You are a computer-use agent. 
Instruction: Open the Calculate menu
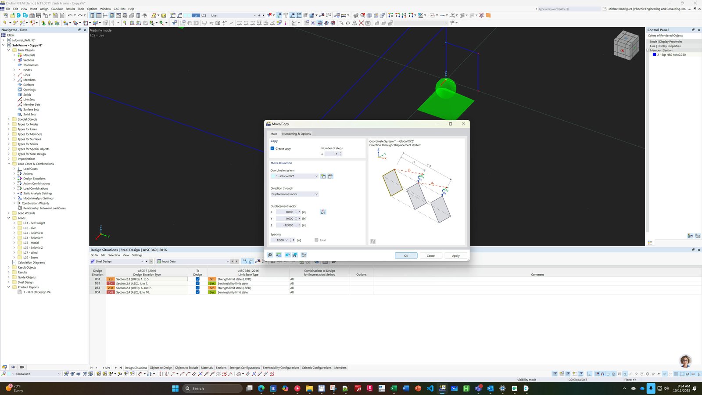pos(57,9)
